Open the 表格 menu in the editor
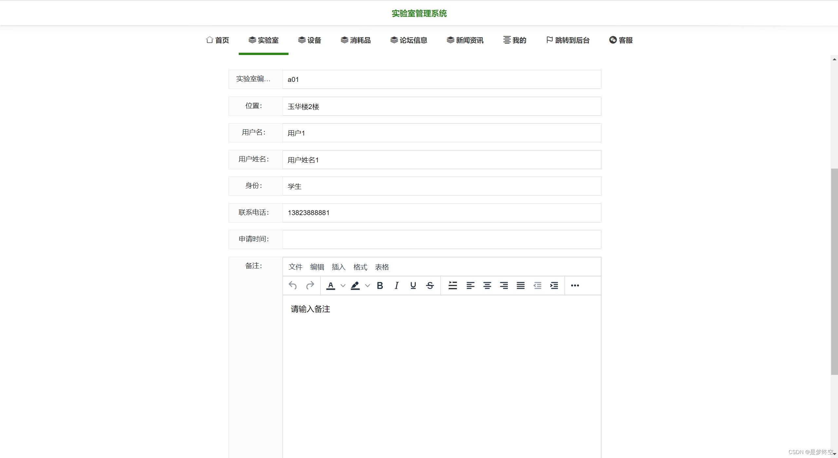Image resolution: width=838 pixels, height=458 pixels. point(382,267)
